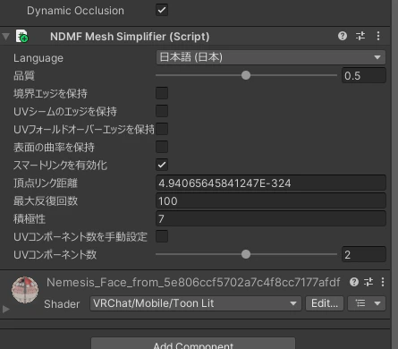Open the Language dropdown 日本語 (日本)

tap(271, 57)
